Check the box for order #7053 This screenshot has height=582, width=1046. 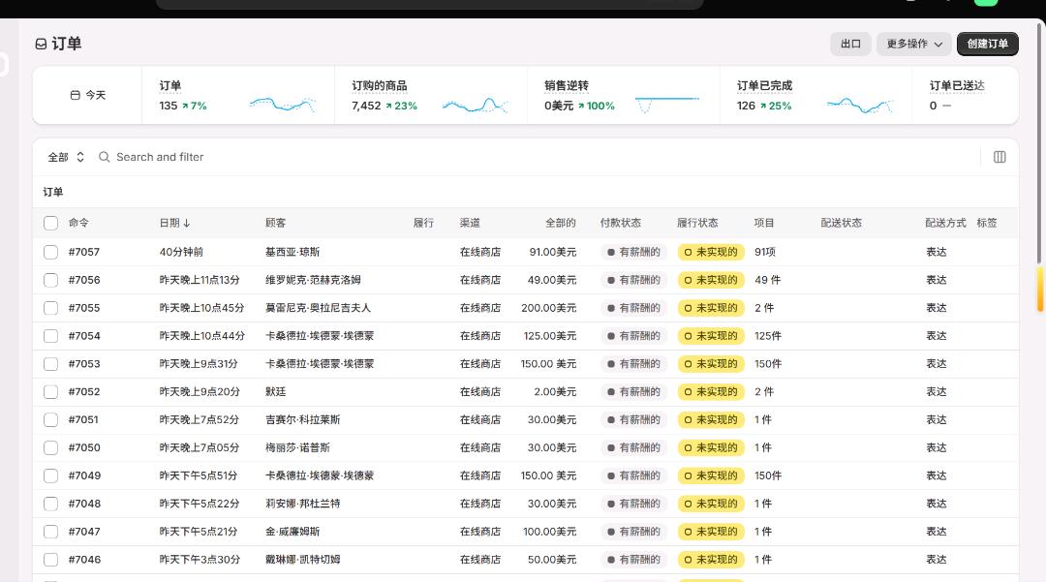50,364
